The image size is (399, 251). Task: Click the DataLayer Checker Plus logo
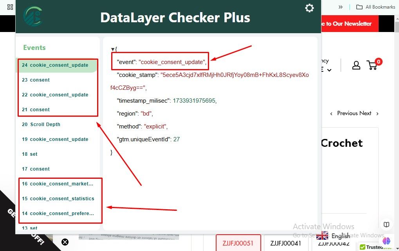click(x=33, y=17)
